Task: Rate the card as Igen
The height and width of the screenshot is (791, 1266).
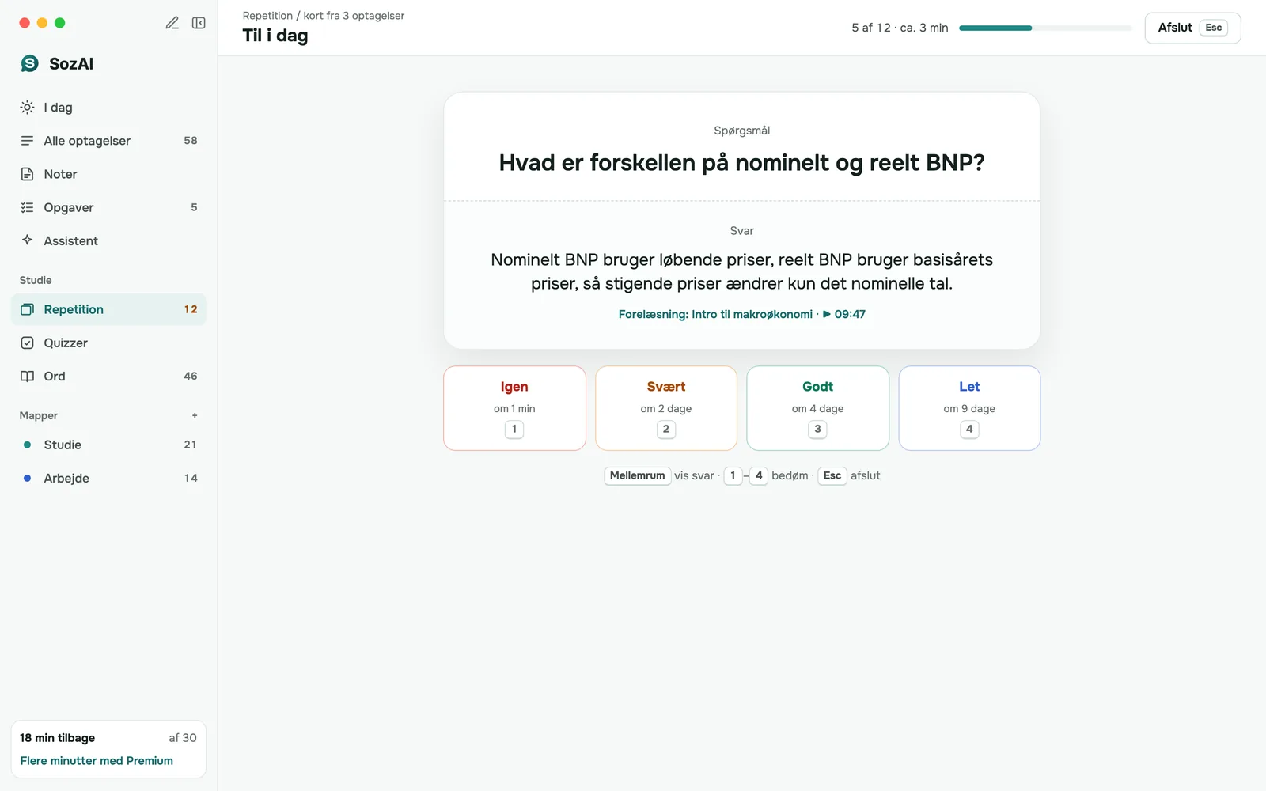Action: coord(514,408)
